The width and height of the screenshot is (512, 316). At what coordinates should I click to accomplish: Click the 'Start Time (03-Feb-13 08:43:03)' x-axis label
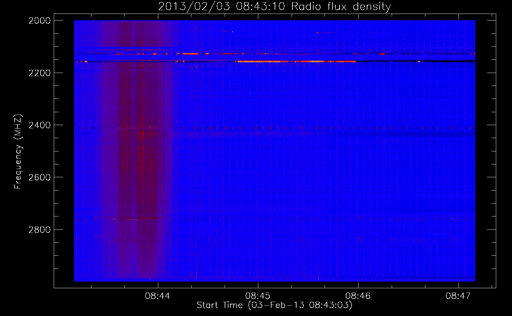click(x=274, y=305)
